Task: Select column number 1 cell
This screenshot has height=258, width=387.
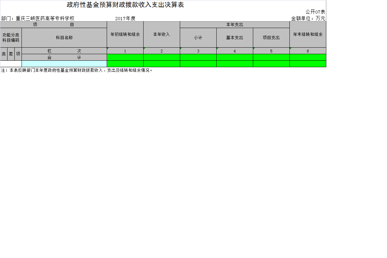Action: coord(125,51)
